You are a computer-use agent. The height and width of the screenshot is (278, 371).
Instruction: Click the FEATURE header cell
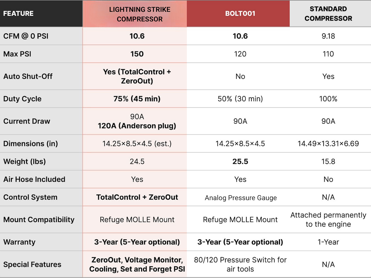(x=18, y=13)
